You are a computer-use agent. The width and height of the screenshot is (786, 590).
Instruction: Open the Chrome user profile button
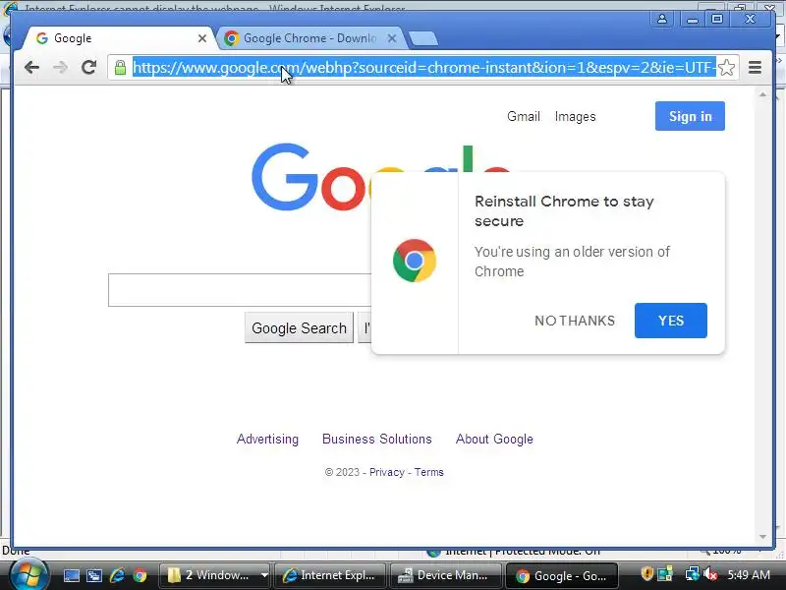point(662,20)
